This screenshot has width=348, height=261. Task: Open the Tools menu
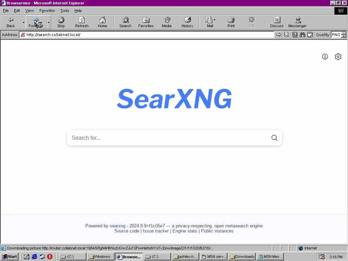[x=65, y=11]
